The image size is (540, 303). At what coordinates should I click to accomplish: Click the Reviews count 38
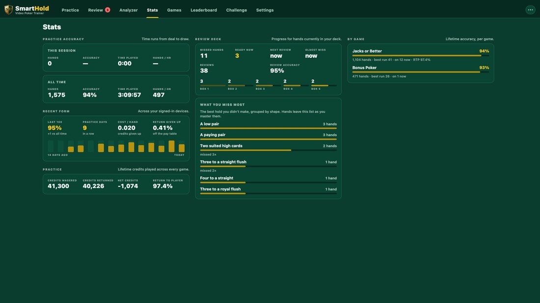(x=204, y=71)
